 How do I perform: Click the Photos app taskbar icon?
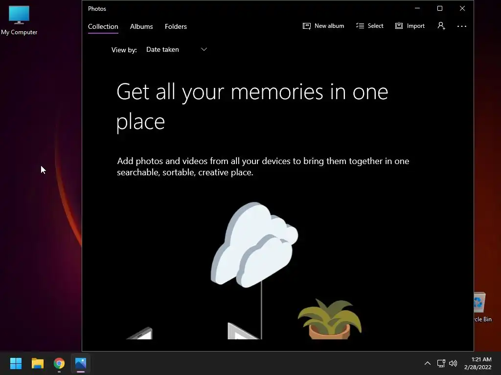[81, 363]
